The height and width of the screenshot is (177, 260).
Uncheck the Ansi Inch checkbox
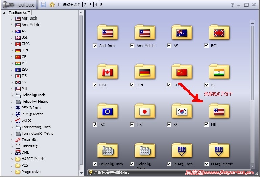tap(95, 45)
